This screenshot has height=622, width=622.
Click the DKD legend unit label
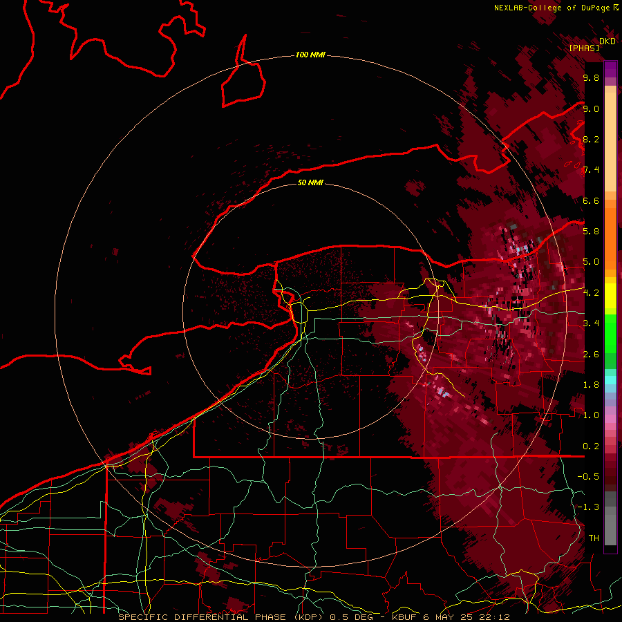tap(607, 41)
